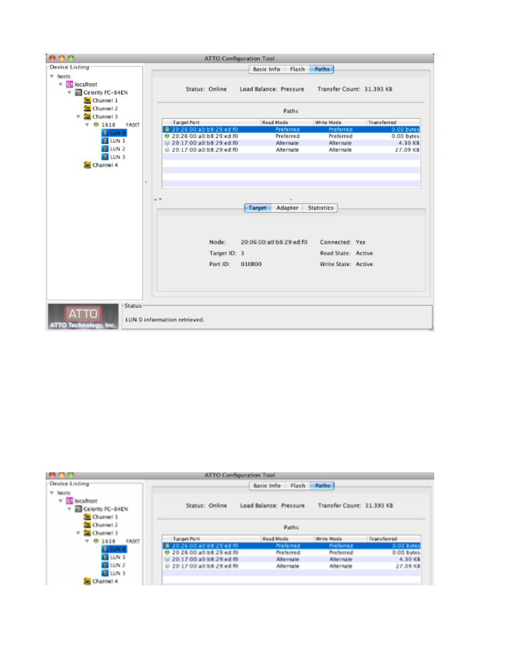
Task: Collapse localhost node in lower window
Action: 61,501
